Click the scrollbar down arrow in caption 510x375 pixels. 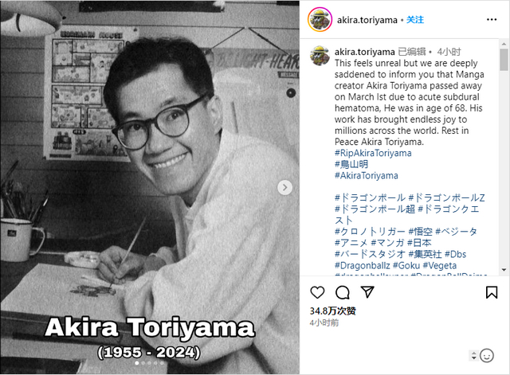coord(504,270)
